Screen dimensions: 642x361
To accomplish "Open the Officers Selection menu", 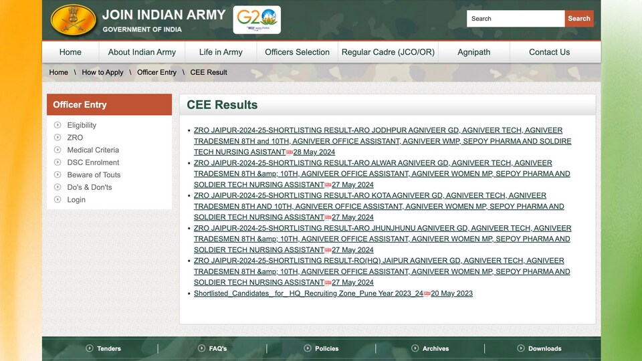I will point(297,52).
